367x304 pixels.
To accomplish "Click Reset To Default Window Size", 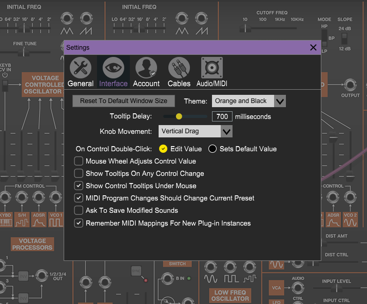I will pos(124,101).
